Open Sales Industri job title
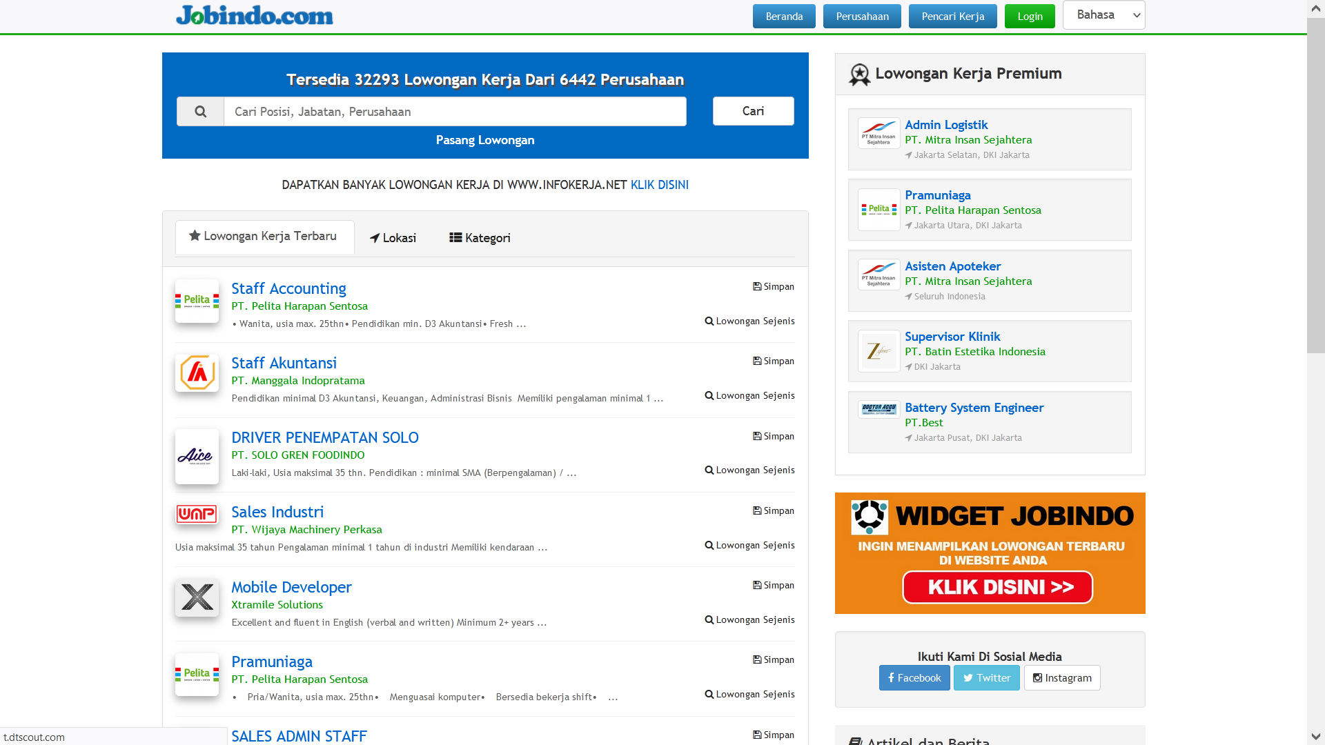This screenshot has height=745, width=1325. 277,512
